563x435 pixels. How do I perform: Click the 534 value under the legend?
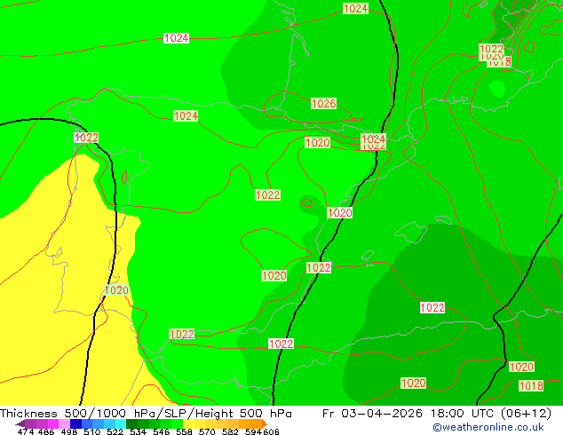(138, 431)
